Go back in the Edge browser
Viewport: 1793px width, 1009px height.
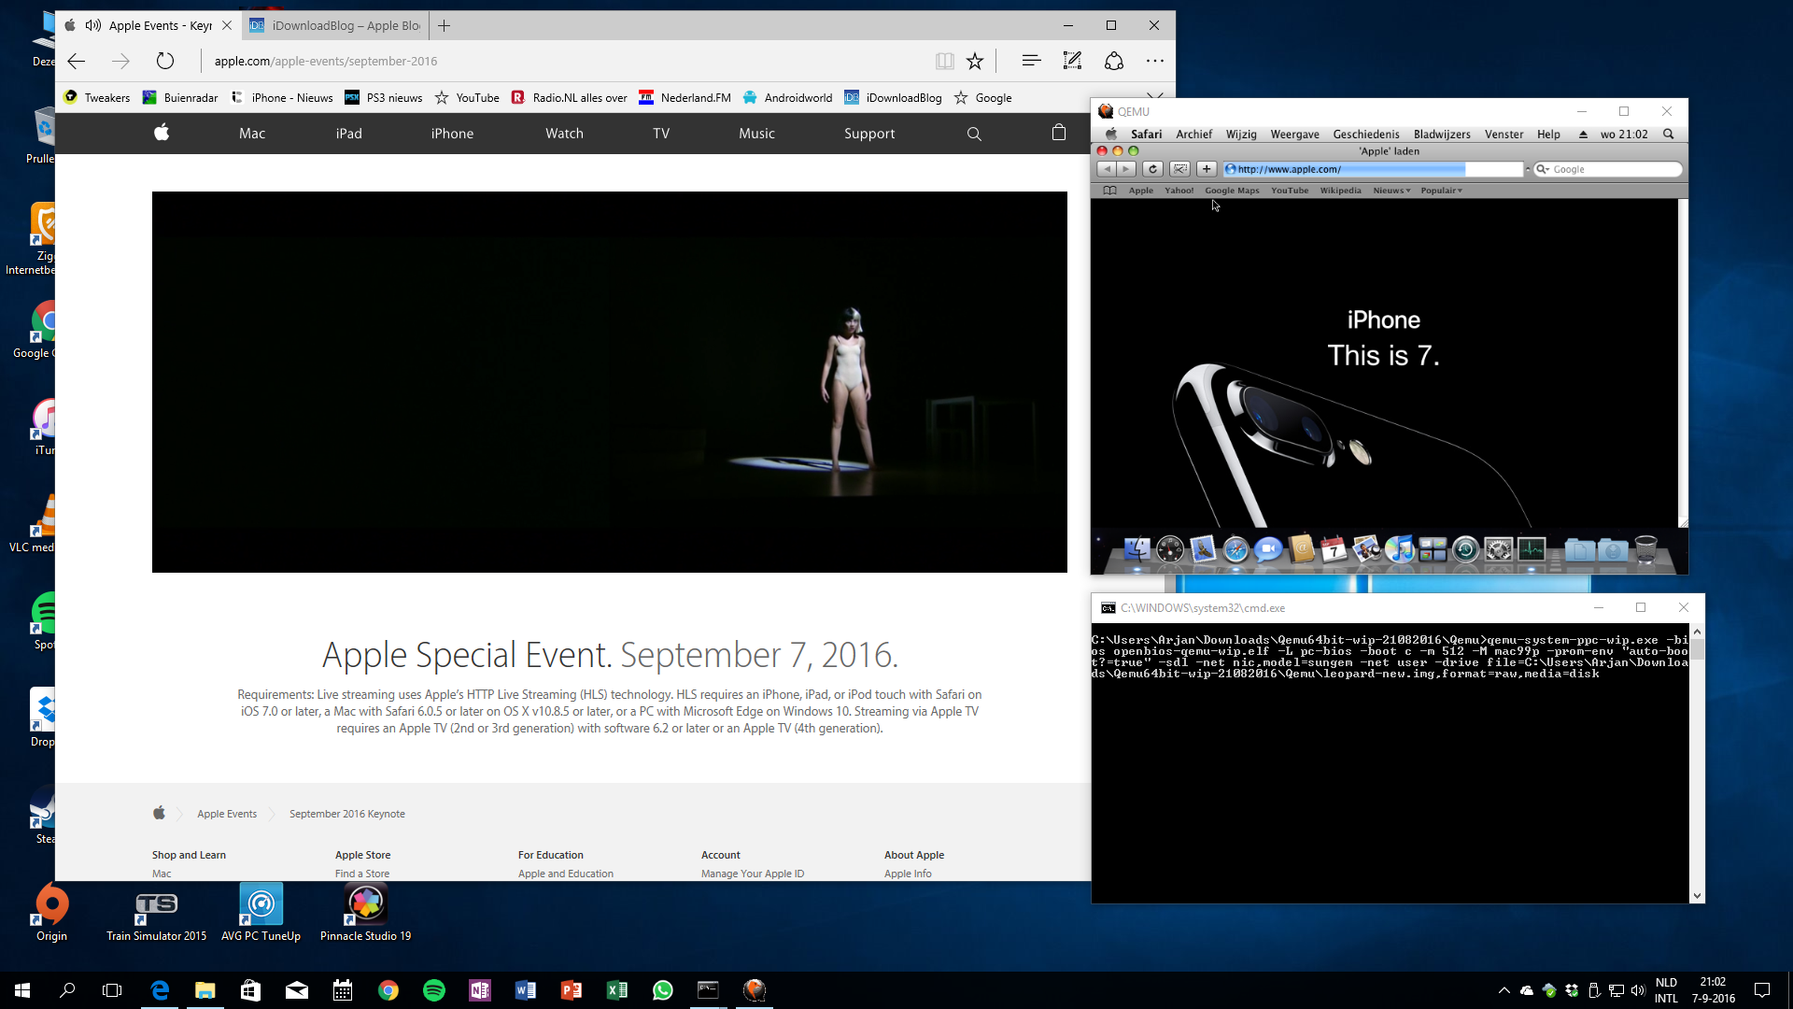click(77, 61)
